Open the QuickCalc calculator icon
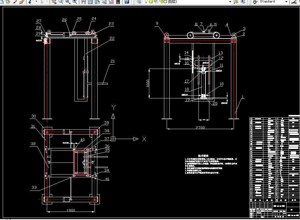300x220 pixels. 118,2
